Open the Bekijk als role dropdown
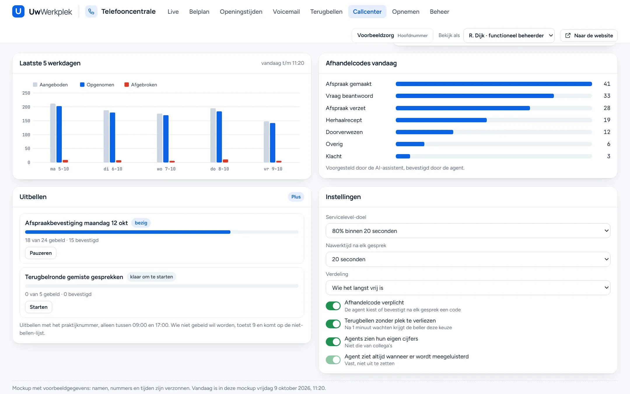 click(509, 36)
